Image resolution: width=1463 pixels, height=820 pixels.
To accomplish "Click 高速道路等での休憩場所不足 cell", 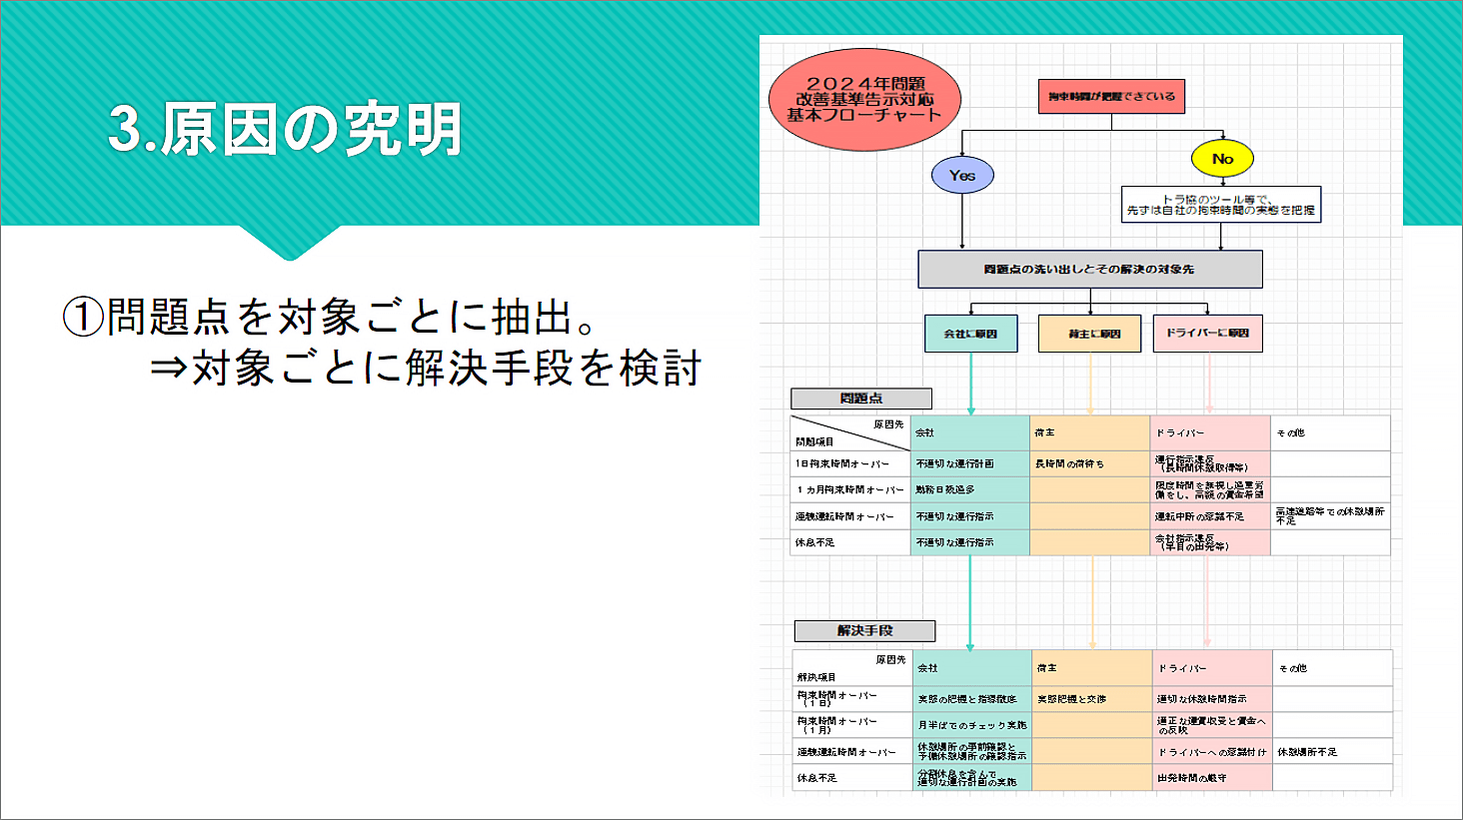I will click(1329, 516).
